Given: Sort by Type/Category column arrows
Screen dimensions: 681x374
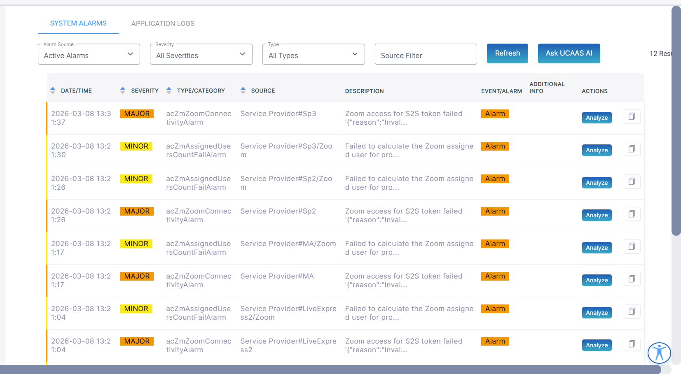Looking at the screenshot, I should [x=169, y=91].
